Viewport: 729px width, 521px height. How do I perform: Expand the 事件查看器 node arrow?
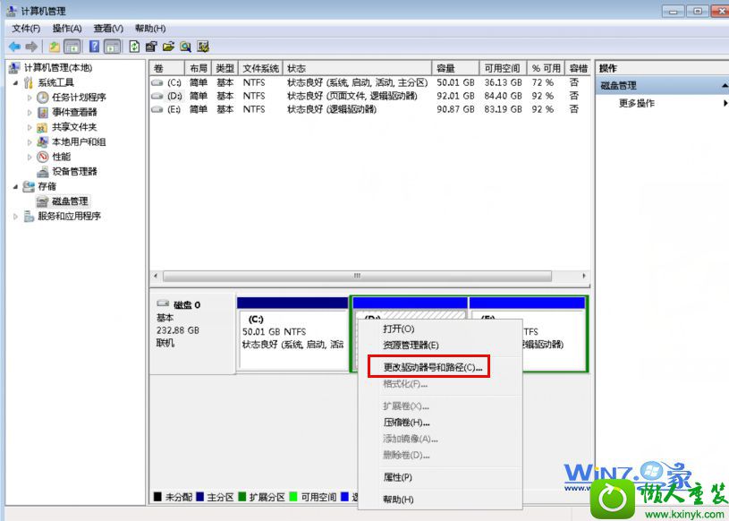[30, 113]
